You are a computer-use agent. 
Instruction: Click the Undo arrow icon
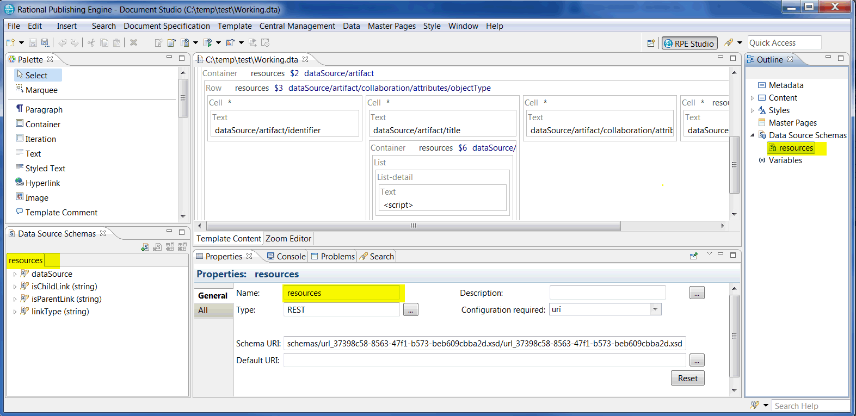click(x=62, y=43)
